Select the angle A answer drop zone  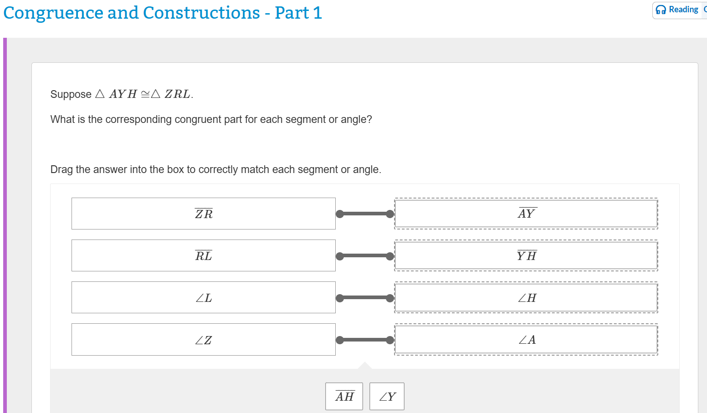(x=526, y=339)
